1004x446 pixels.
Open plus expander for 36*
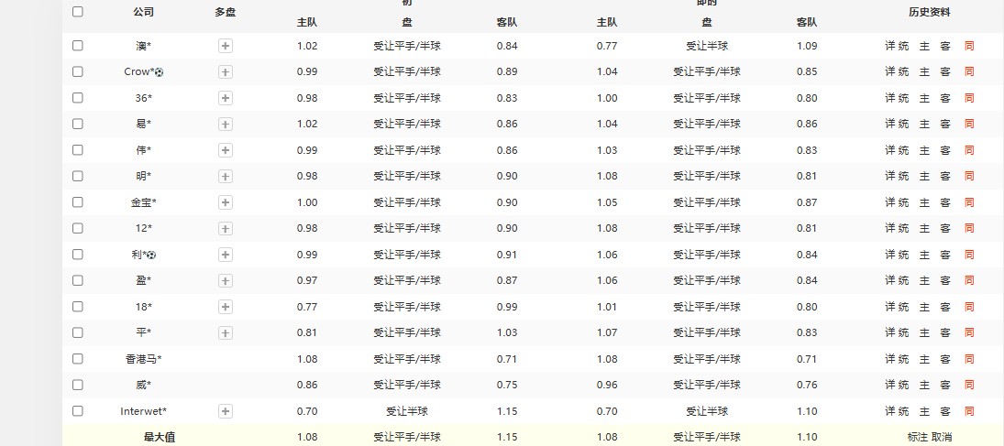226,98
